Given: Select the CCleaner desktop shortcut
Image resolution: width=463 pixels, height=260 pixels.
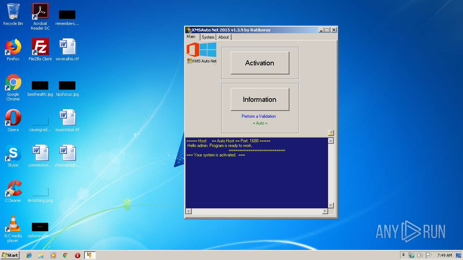Looking at the screenshot, I should (13, 191).
